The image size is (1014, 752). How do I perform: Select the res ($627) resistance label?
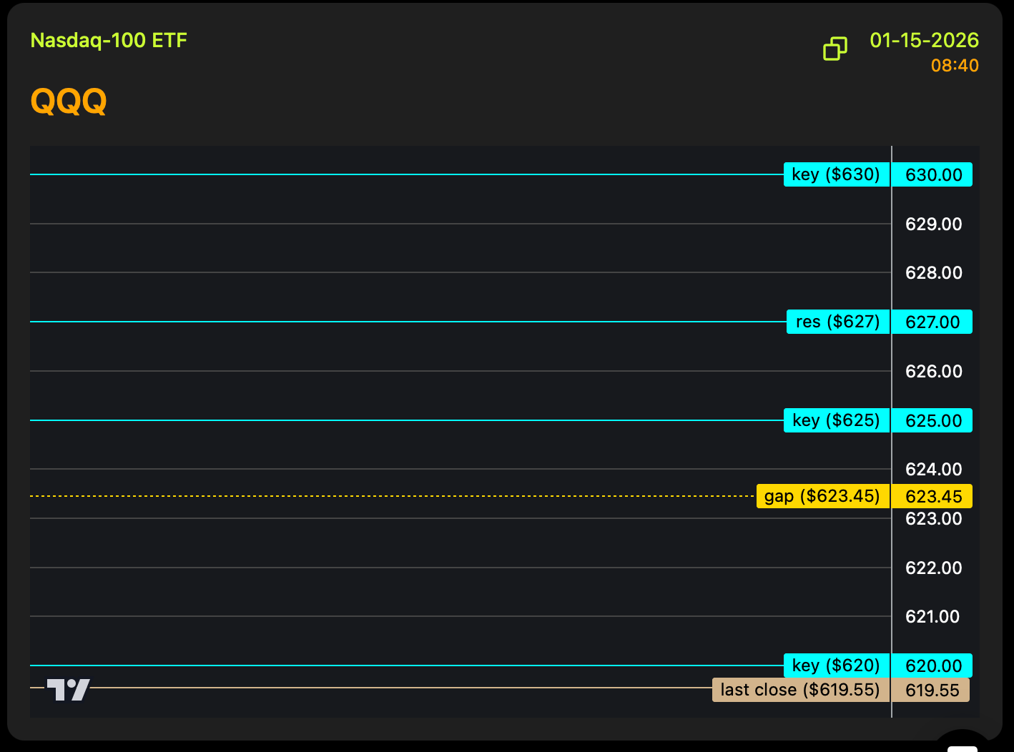click(837, 322)
